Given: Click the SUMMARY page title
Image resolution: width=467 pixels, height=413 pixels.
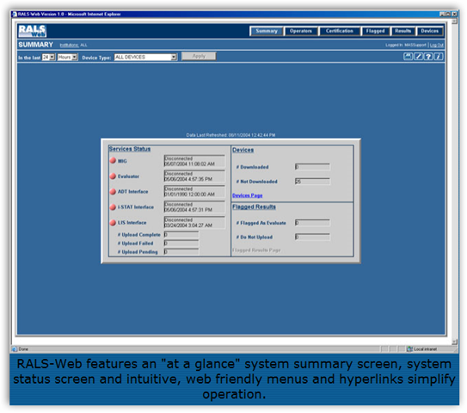Looking at the screenshot, I should pos(36,45).
